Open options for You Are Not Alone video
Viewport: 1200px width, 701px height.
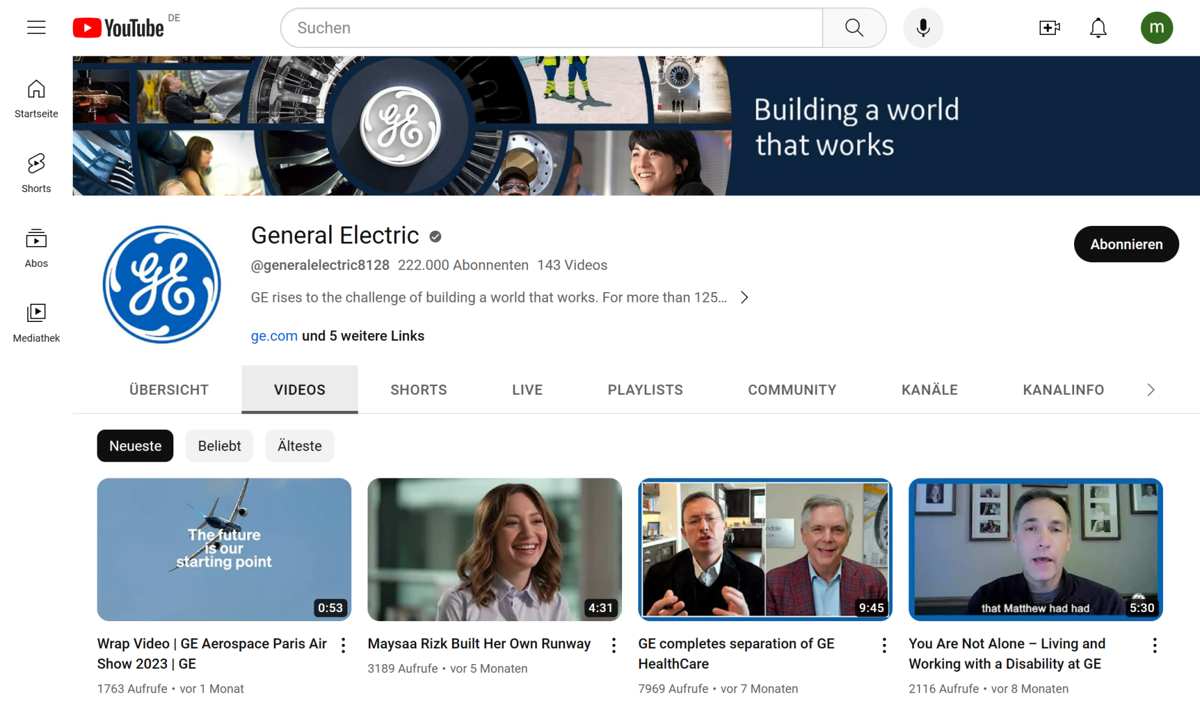[1155, 645]
